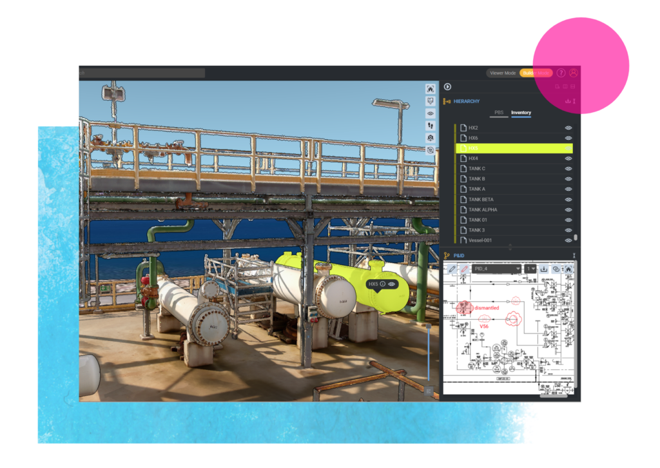This screenshot has width=660, height=468.
Task: Click the camera snapshot icon in viewer toolbar
Action: click(x=431, y=138)
